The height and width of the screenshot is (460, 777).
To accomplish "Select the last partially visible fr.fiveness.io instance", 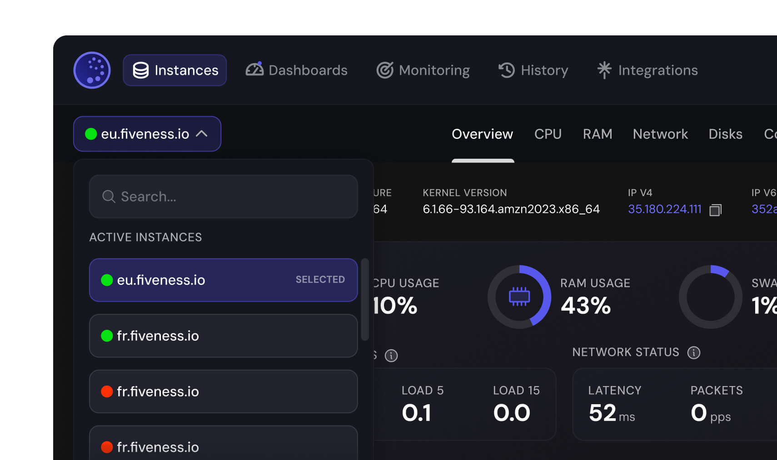I will 224,443.
